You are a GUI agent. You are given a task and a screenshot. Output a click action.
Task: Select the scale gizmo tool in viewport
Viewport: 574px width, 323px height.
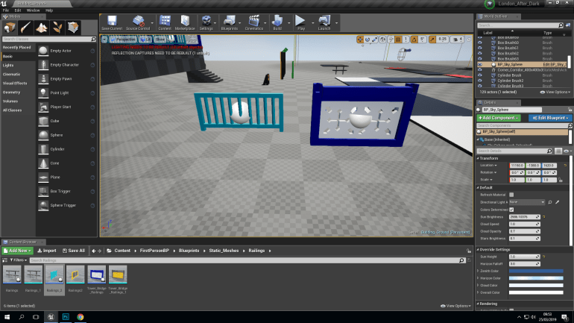[374, 40]
